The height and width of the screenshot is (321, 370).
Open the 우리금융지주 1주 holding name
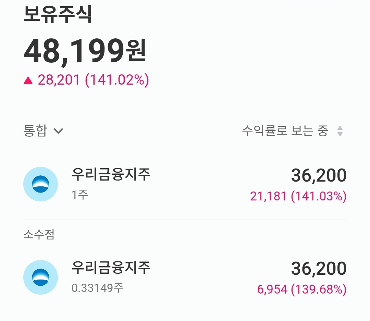(x=111, y=174)
